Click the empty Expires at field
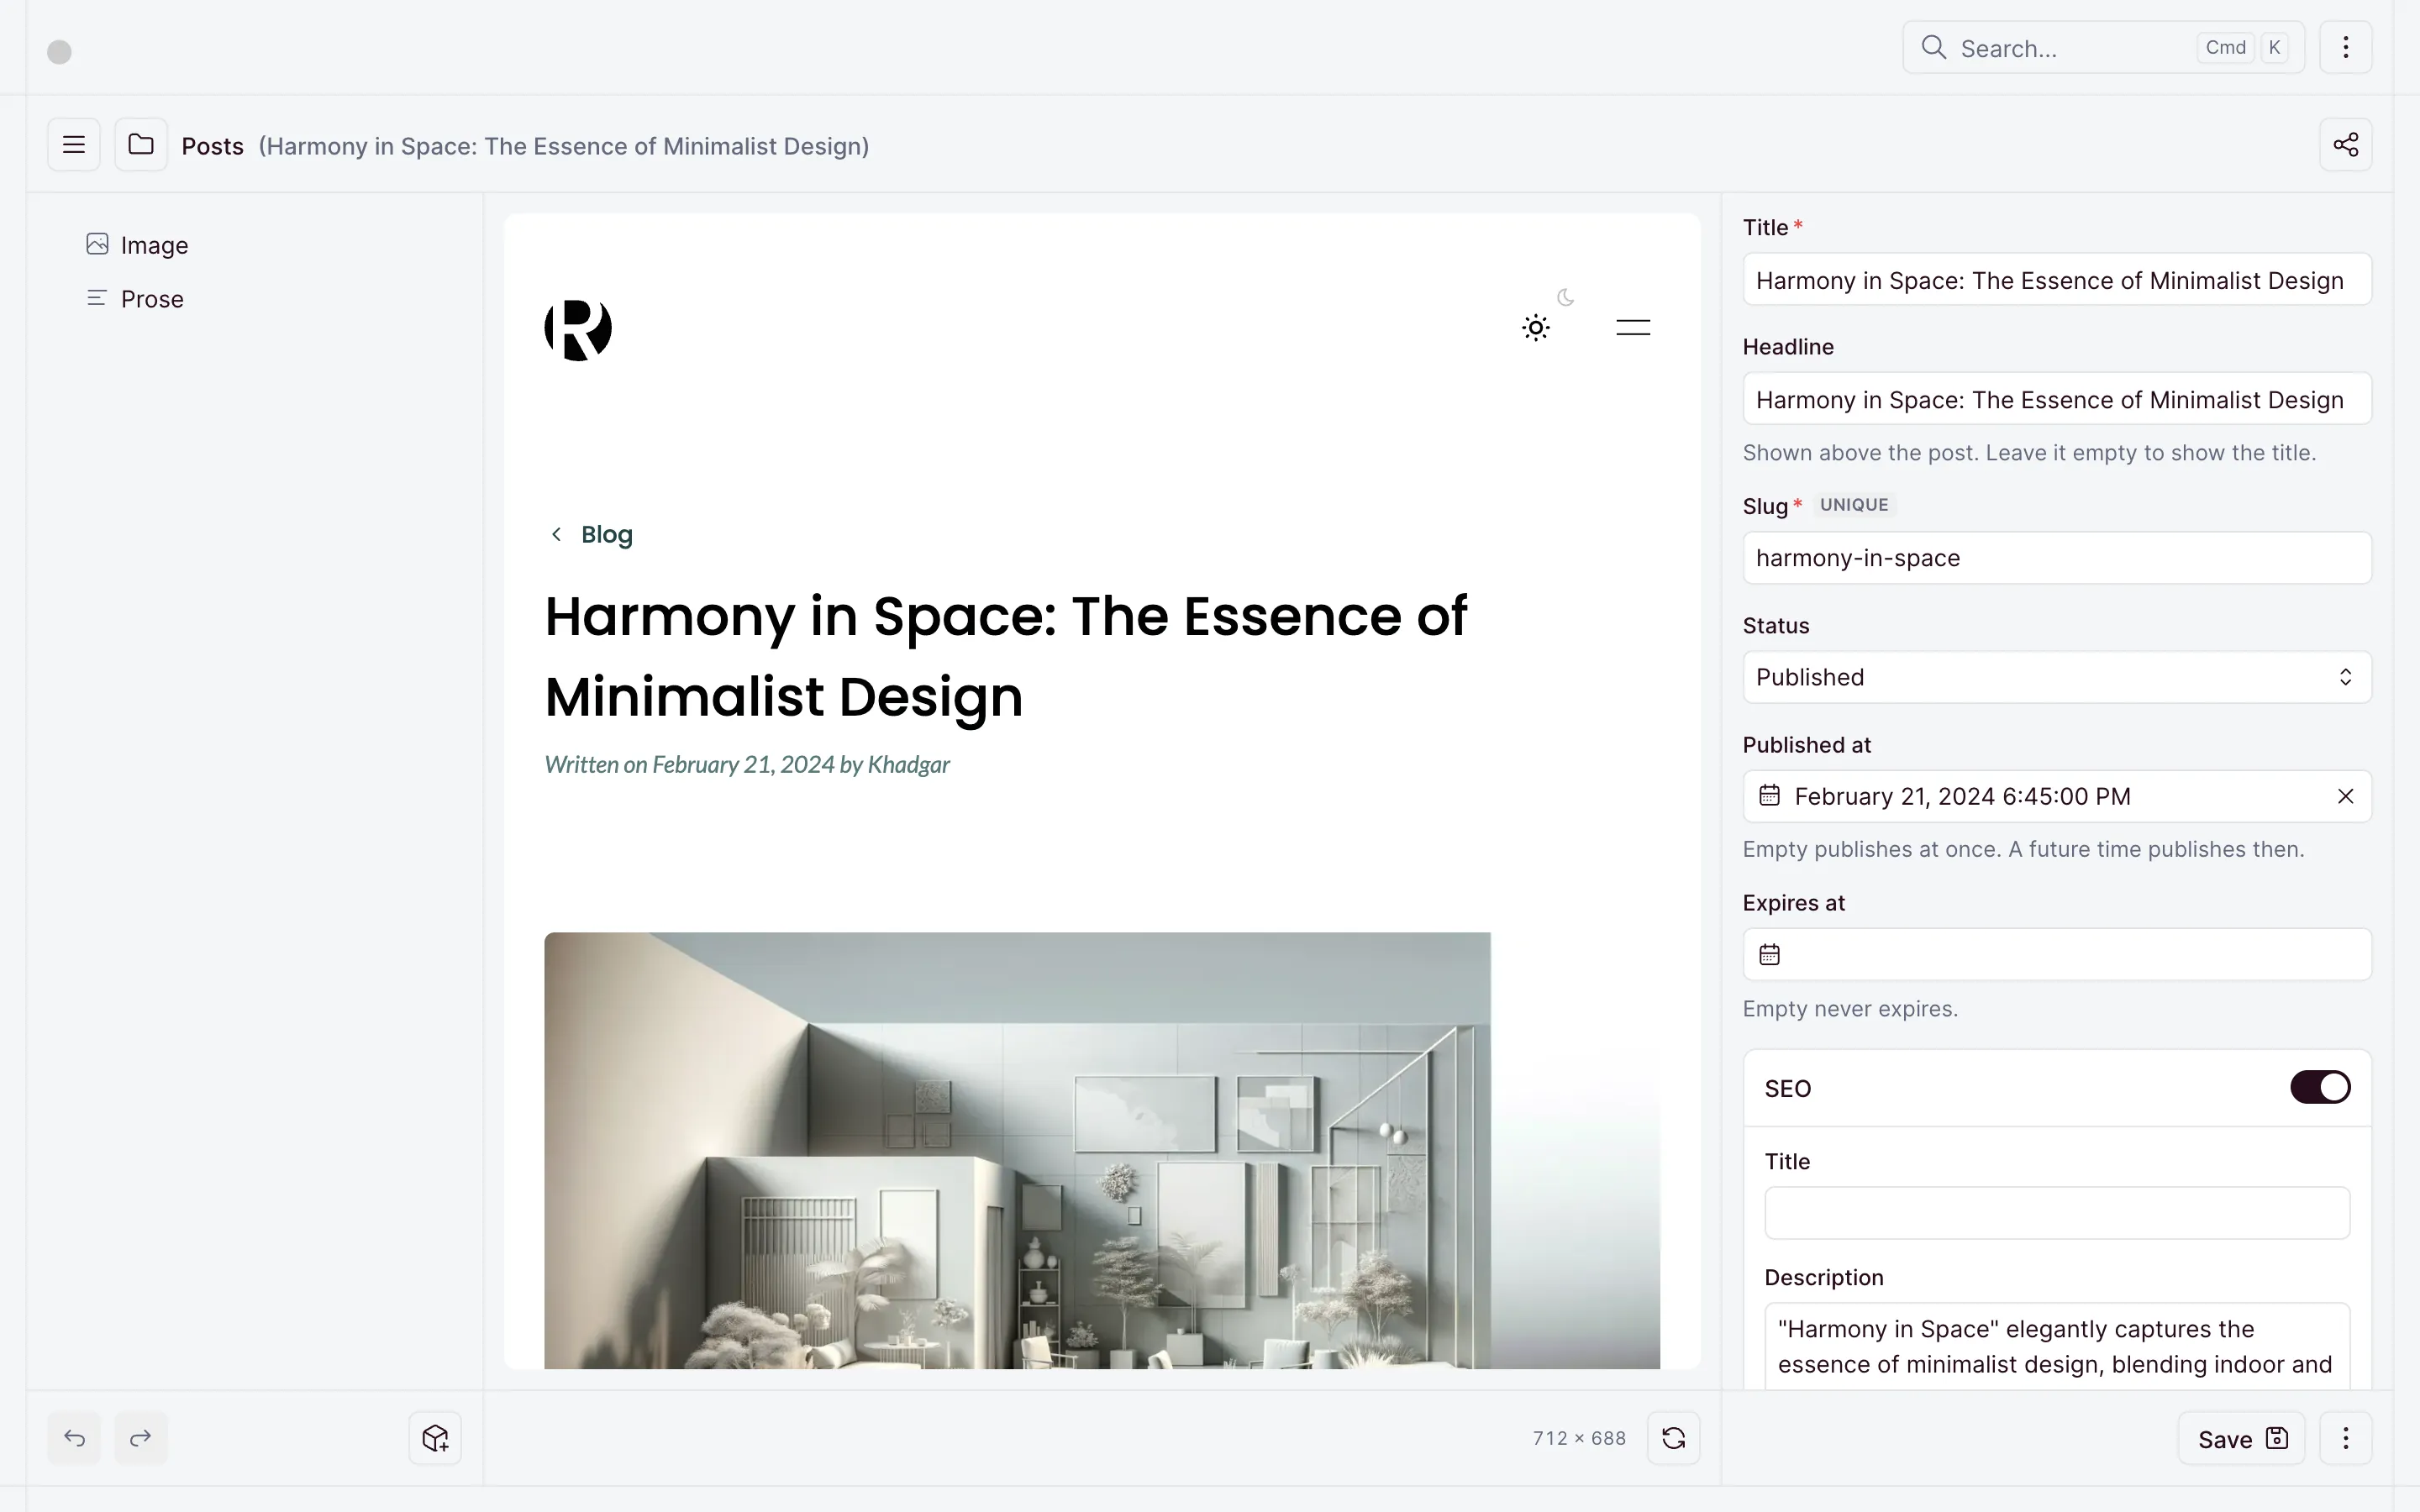Image resolution: width=2420 pixels, height=1512 pixels. (2057, 955)
